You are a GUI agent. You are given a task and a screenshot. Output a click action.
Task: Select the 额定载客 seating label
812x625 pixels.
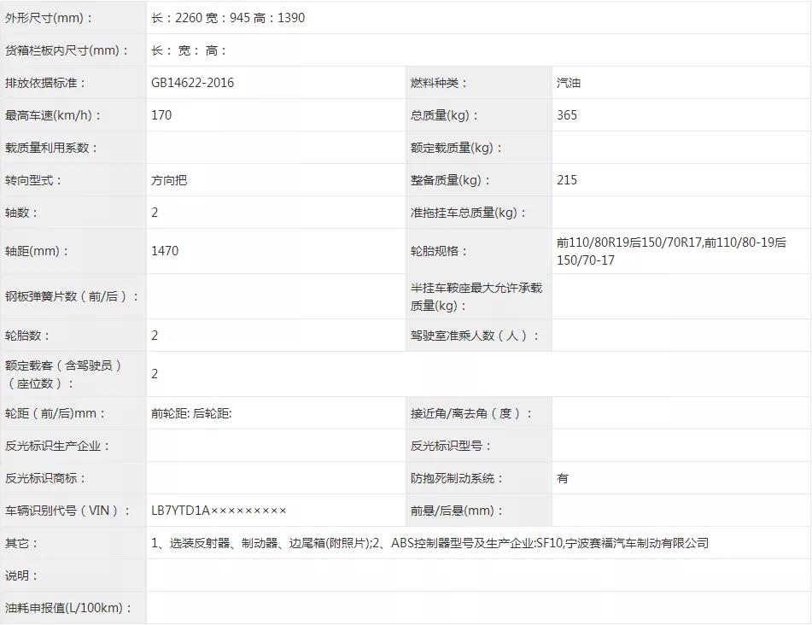(64, 374)
